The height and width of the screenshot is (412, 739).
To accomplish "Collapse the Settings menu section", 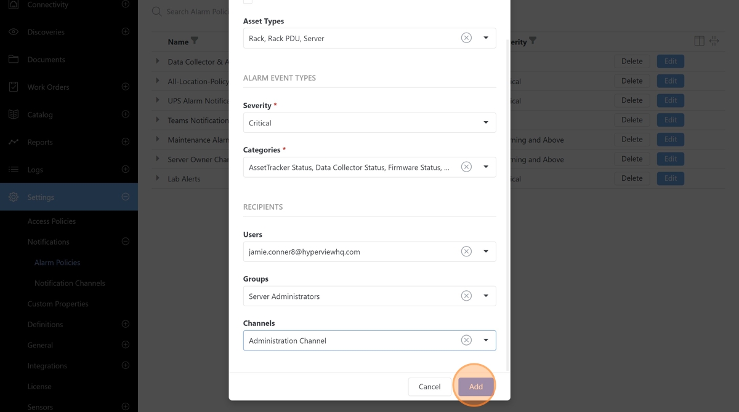I will pyautogui.click(x=126, y=197).
